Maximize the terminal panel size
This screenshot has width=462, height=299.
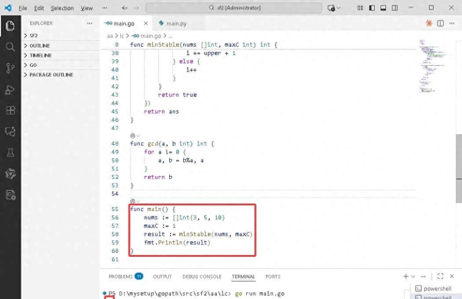[440, 277]
